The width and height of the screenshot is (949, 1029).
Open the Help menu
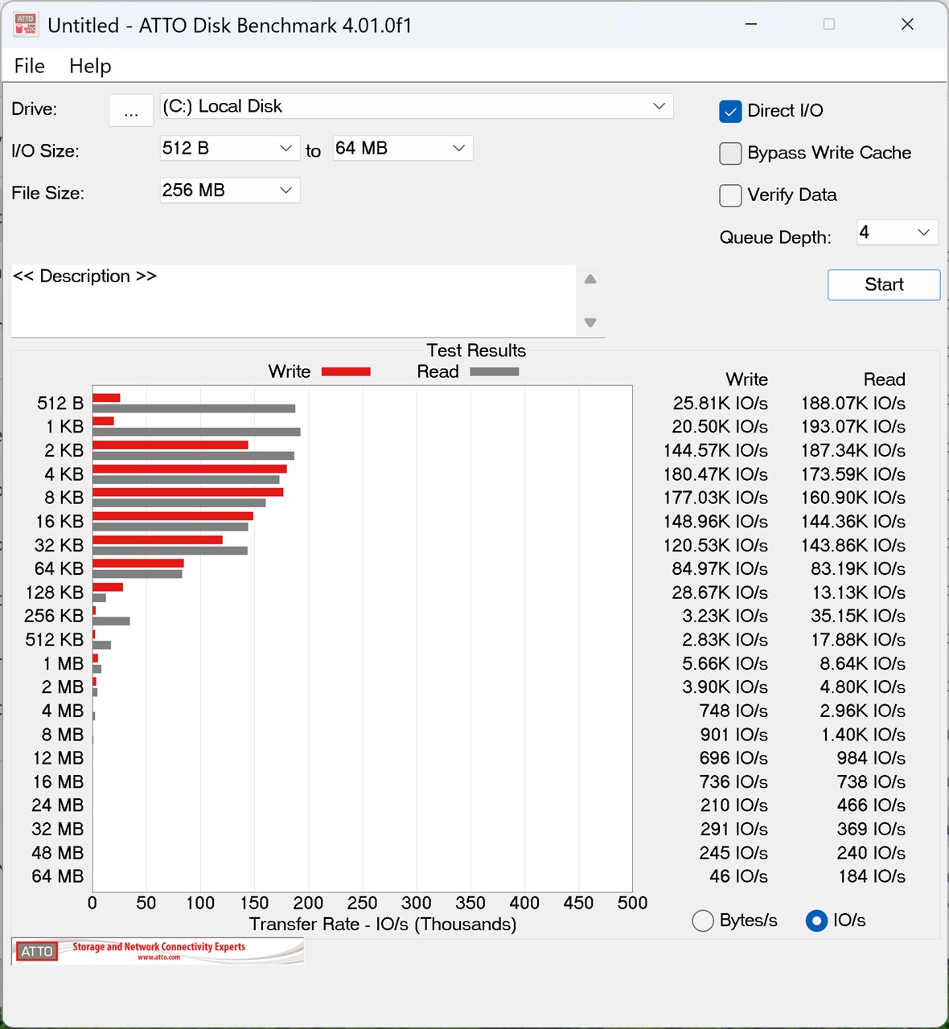click(x=90, y=66)
